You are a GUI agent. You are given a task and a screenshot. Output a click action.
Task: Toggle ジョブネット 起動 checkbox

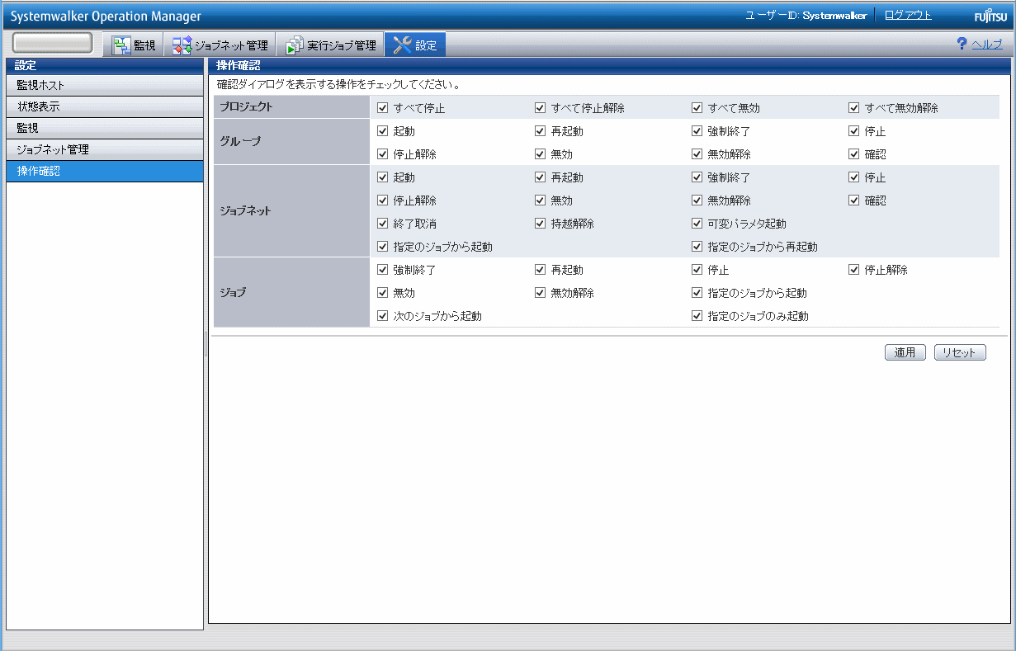383,177
